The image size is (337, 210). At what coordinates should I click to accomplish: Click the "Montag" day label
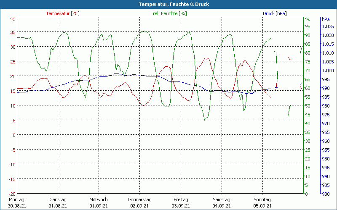point(16,199)
